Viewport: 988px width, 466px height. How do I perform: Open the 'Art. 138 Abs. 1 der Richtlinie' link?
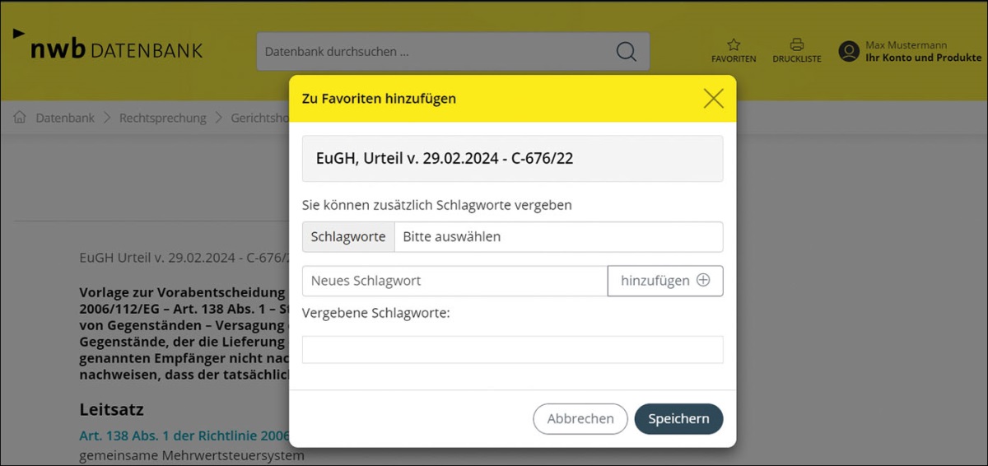coord(184,436)
